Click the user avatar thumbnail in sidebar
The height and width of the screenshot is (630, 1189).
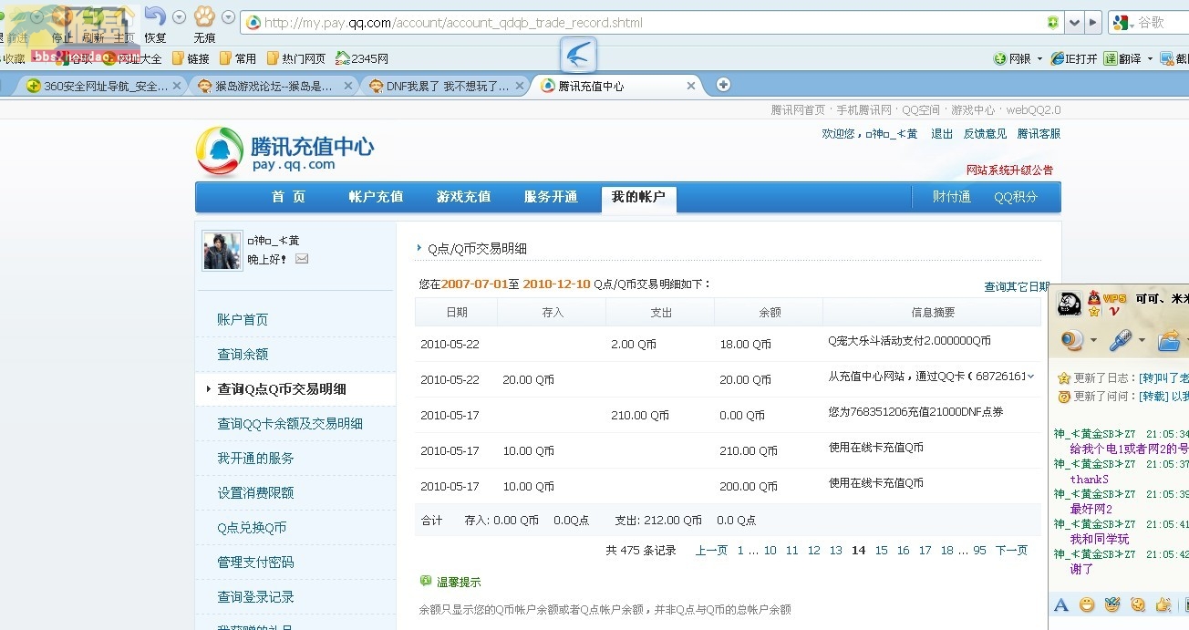(x=222, y=250)
